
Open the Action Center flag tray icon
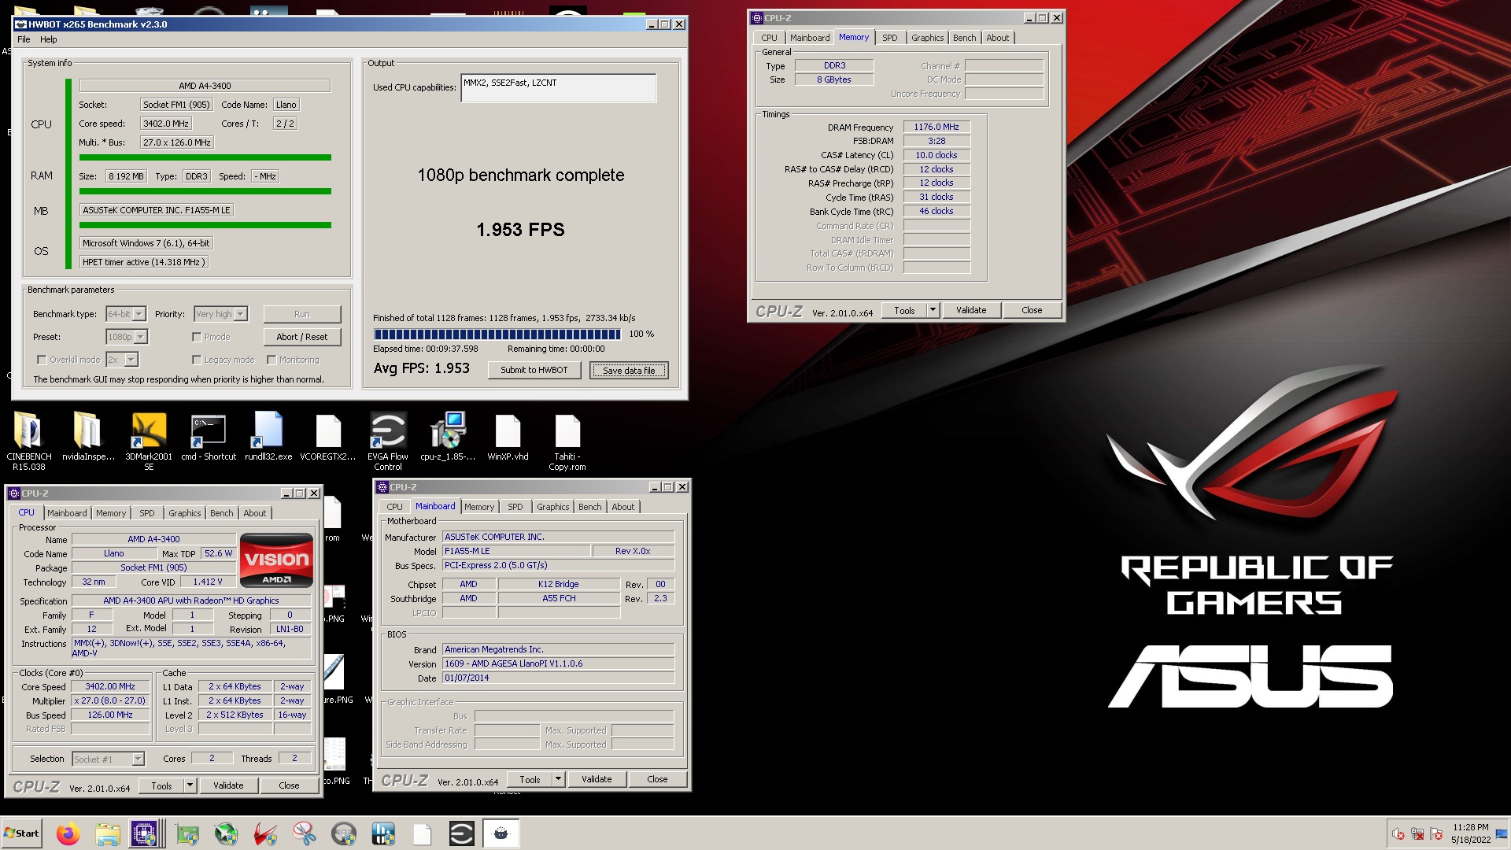[1436, 834]
